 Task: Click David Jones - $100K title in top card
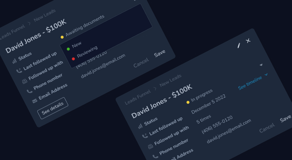coord(36,36)
